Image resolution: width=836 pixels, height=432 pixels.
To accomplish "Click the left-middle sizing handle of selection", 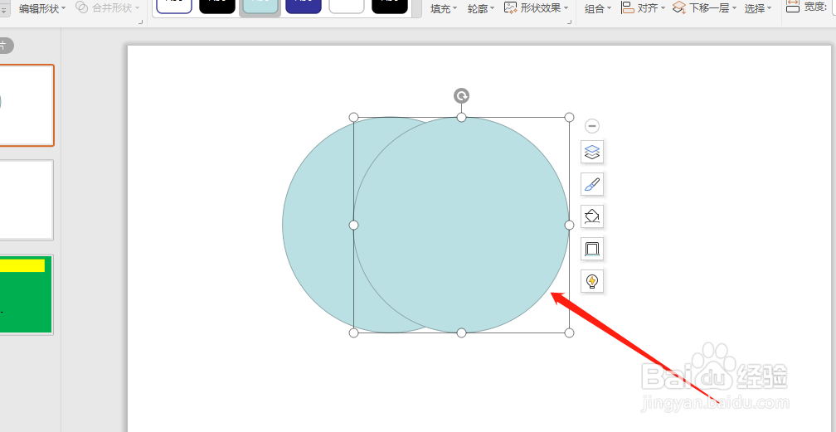I will [353, 225].
